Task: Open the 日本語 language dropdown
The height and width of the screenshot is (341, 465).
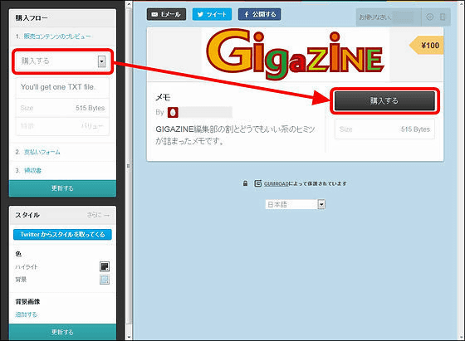Action: (295, 204)
